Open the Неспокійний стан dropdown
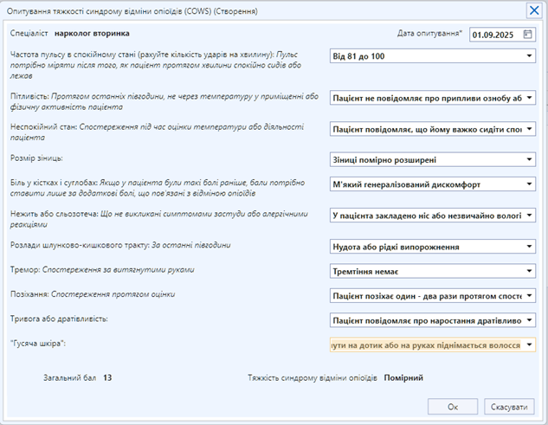The height and width of the screenshot is (425, 548). 528,130
